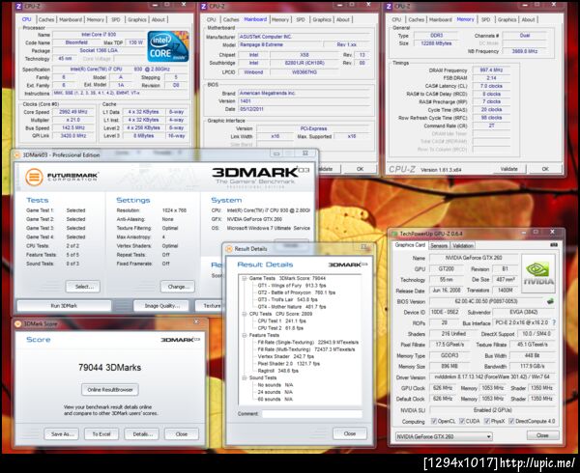Select GT1 - Wings of Fury result row

pos(292,286)
